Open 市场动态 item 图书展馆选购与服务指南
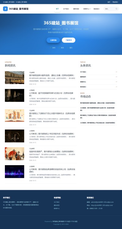Screen dimensions: 122x229 (x=98, y=103)
